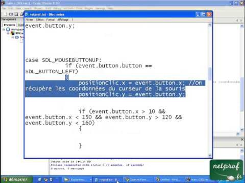Click the New file icon in Code::Blocks toolbar
The height and width of the screenshot is (183, 245).
[x=5, y=14]
